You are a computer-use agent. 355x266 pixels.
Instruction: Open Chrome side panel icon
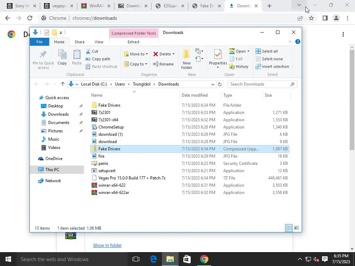pos(325,18)
